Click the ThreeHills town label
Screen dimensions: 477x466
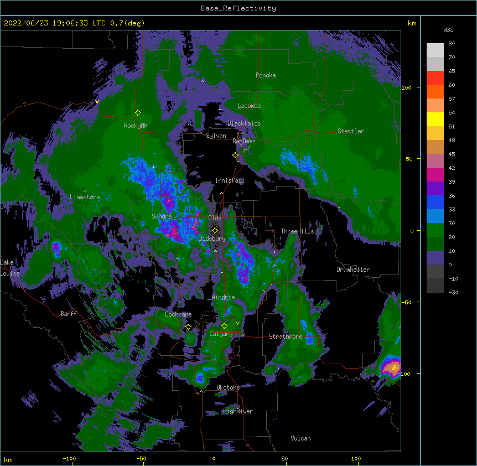click(297, 231)
